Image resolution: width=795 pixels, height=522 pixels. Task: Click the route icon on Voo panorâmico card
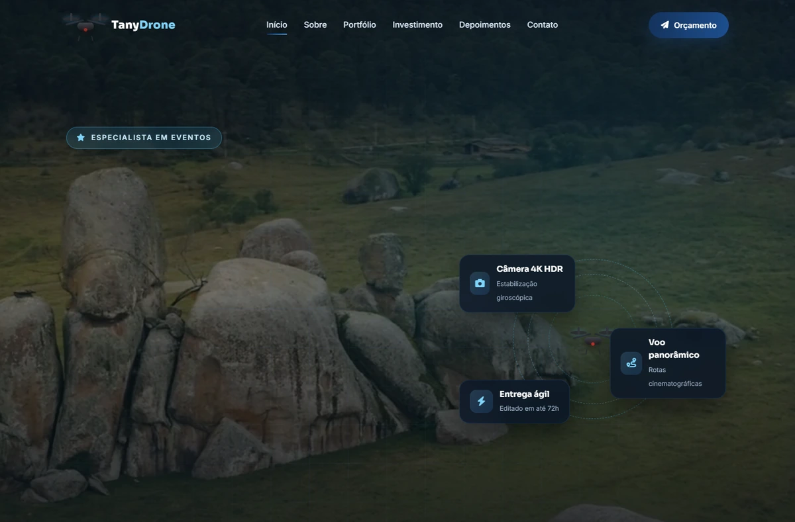pos(631,363)
